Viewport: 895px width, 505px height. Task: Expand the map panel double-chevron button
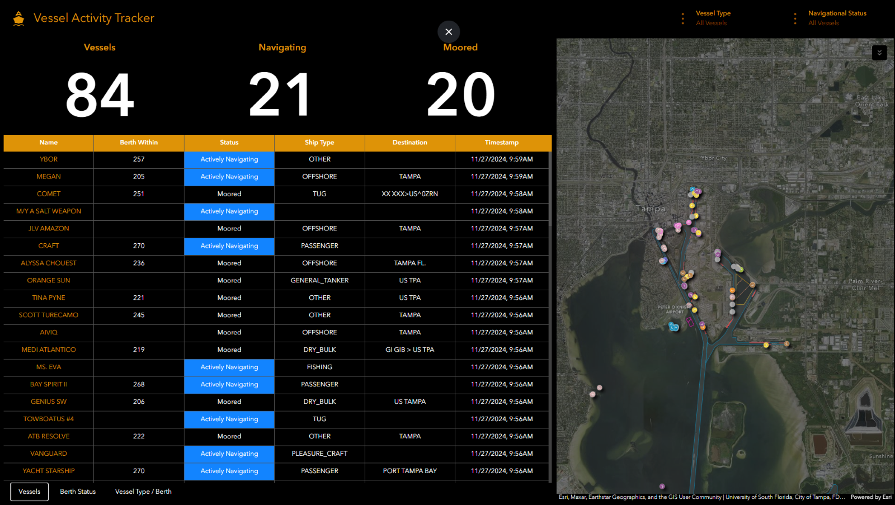point(879,53)
